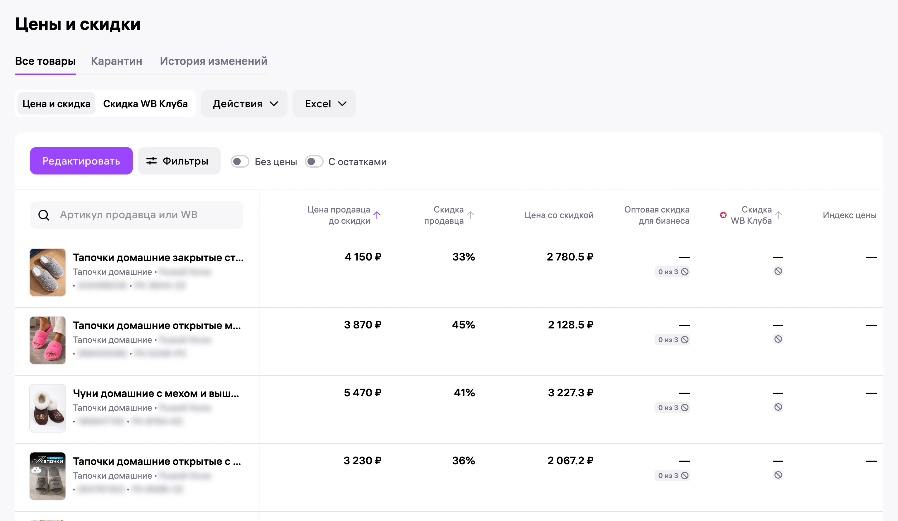Click blocked icon in 4 150 ₽ row wholesale badge

tap(685, 272)
